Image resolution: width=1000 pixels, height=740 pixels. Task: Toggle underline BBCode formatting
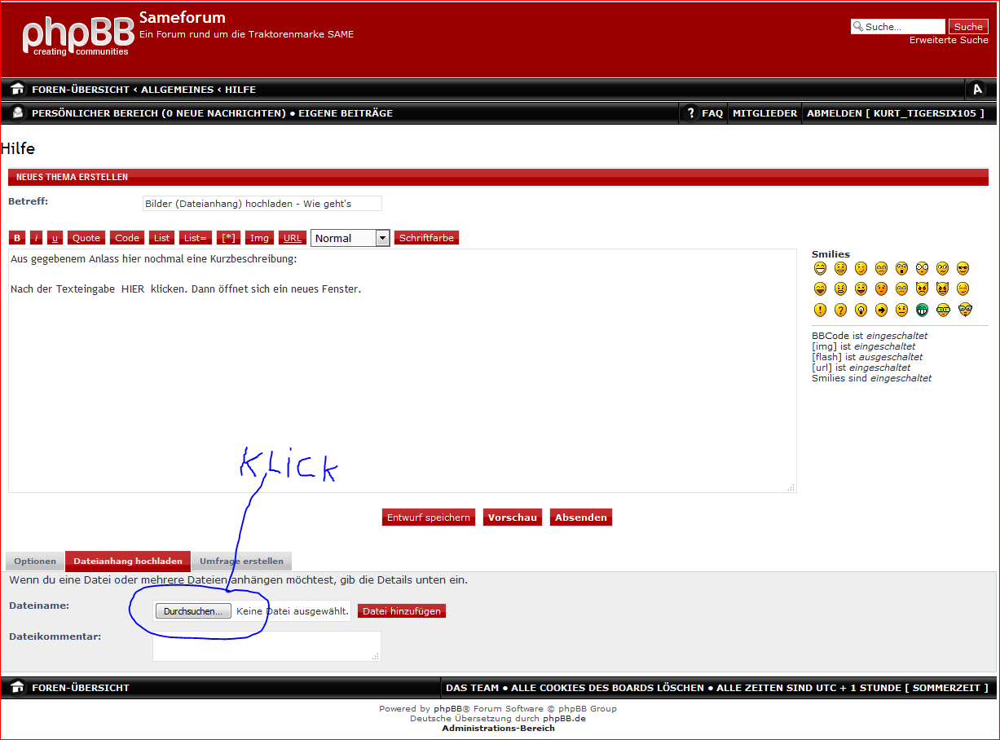[55, 238]
